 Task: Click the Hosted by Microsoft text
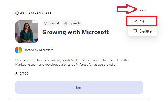38,50
